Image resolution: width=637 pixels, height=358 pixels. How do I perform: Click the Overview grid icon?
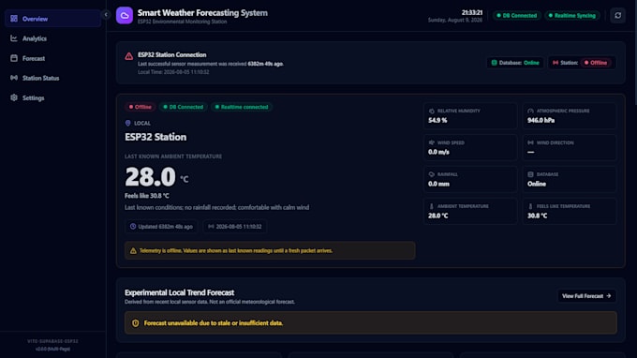(x=14, y=19)
